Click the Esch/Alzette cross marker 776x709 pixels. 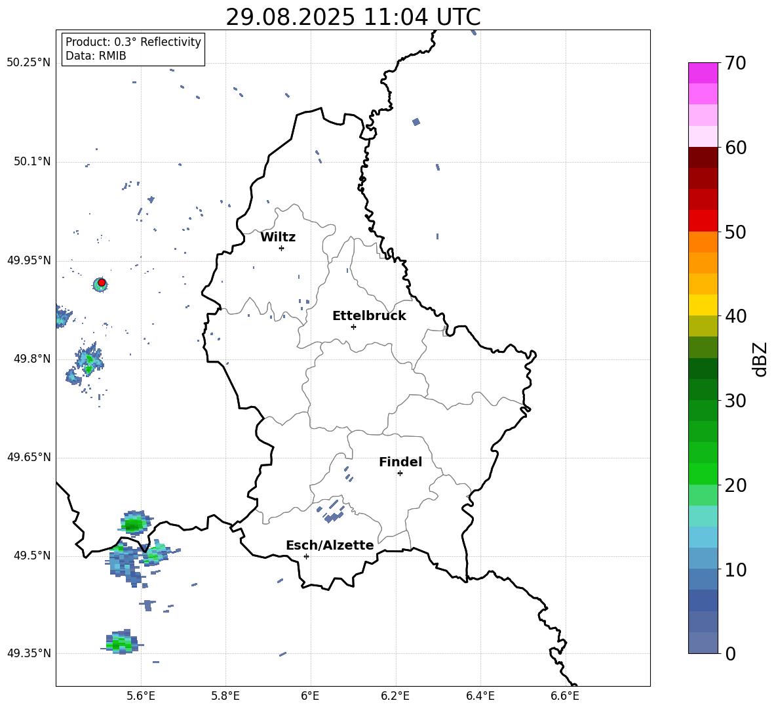coord(306,556)
